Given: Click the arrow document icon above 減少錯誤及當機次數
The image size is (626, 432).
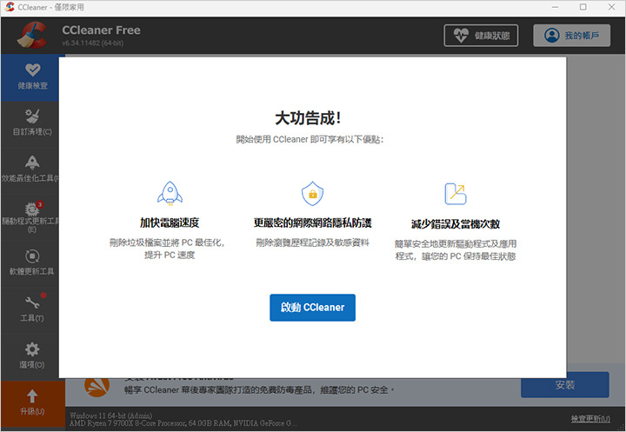Looking at the screenshot, I should (x=456, y=194).
